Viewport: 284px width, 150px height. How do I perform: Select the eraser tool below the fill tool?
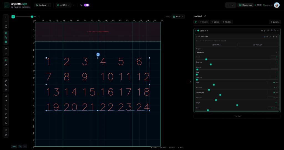point(6,90)
